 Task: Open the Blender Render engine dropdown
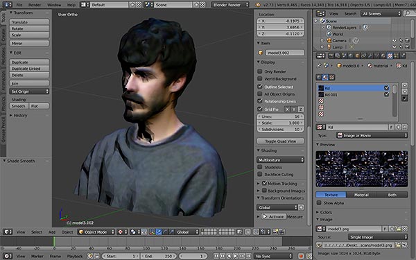point(230,5)
